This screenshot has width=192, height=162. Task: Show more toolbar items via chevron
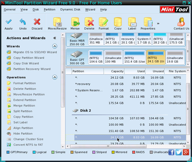[x=158, y=23]
